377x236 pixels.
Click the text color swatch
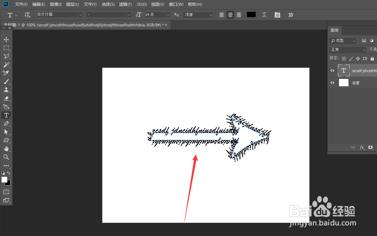point(251,15)
